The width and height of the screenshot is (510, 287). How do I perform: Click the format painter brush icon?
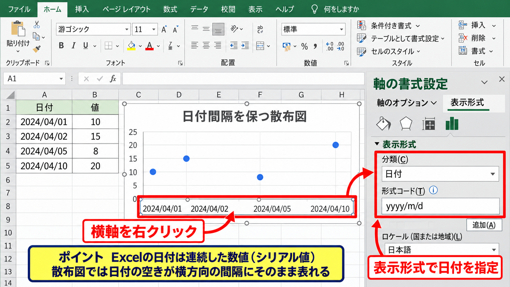(37, 49)
